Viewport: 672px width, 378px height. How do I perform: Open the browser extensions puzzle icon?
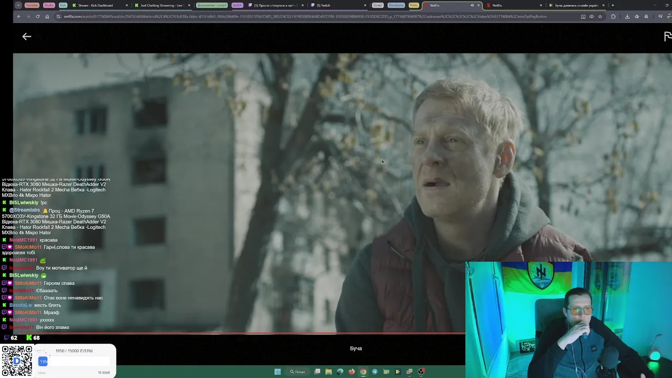tap(613, 16)
